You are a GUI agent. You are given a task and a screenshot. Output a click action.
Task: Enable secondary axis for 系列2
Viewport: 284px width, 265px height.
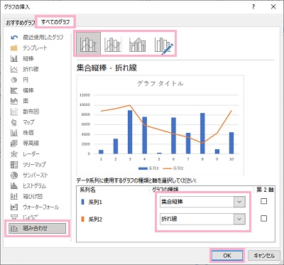pyautogui.click(x=263, y=219)
